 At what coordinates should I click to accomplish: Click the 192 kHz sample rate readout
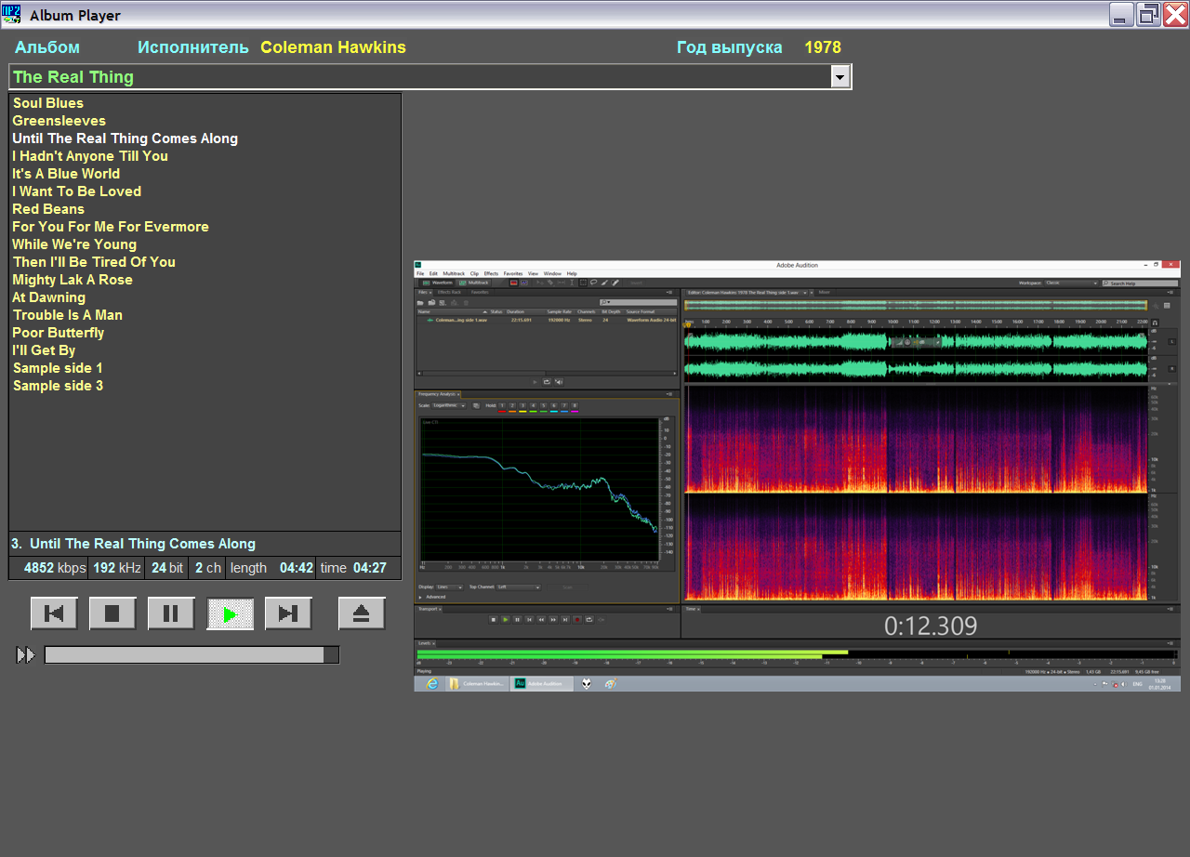pos(117,568)
